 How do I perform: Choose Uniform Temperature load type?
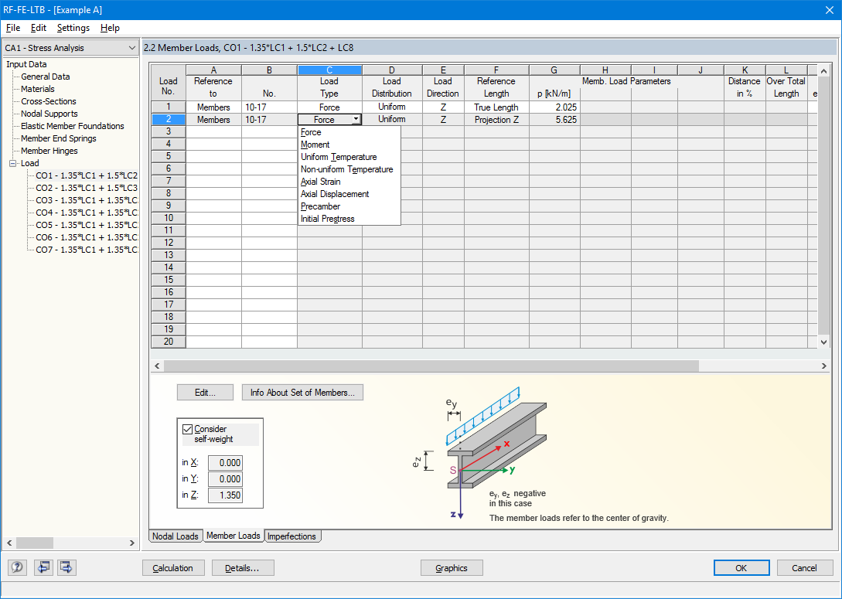(x=349, y=157)
